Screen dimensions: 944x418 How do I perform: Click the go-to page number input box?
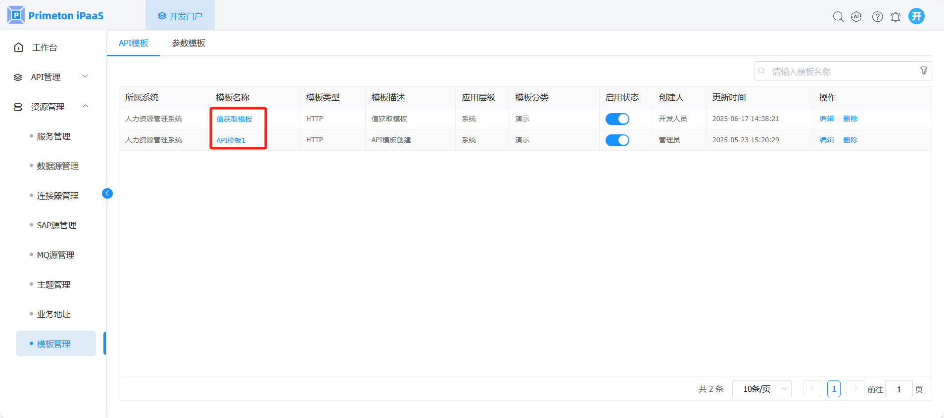(898, 389)
